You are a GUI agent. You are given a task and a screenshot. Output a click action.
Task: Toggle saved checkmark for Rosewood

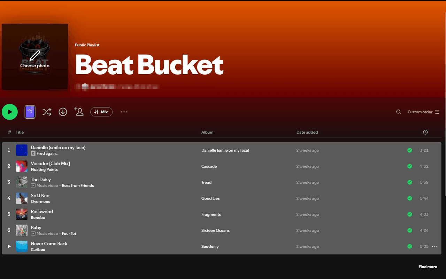coord(410,214)
